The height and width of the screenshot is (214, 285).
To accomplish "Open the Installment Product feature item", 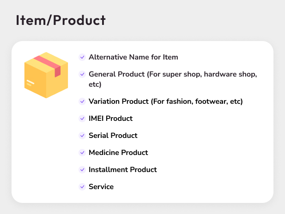I will click(122, 170).
